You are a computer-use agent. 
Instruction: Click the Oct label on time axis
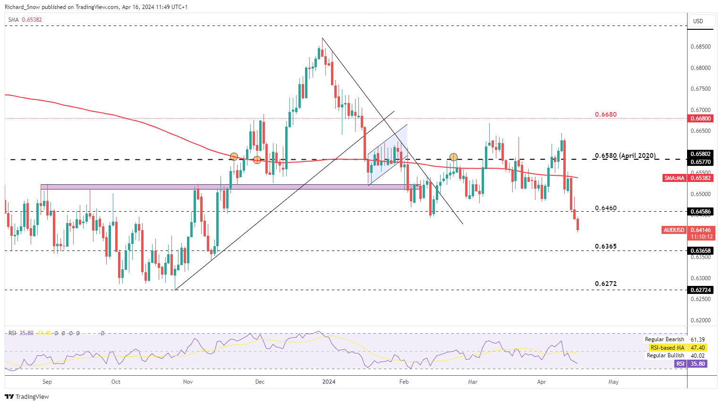[116, 382]
